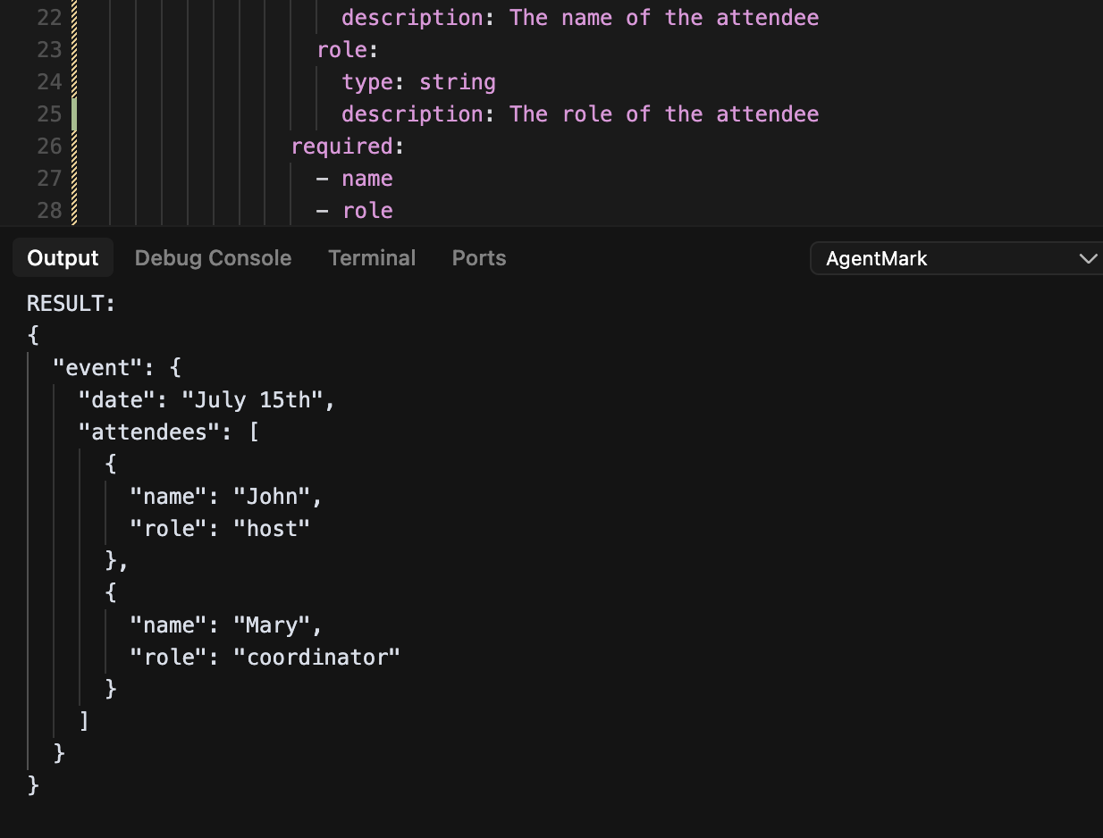Open the Debug Console tab
Image resolution: width=1103 pixels, height=838 pixels.
click(213, 258)
